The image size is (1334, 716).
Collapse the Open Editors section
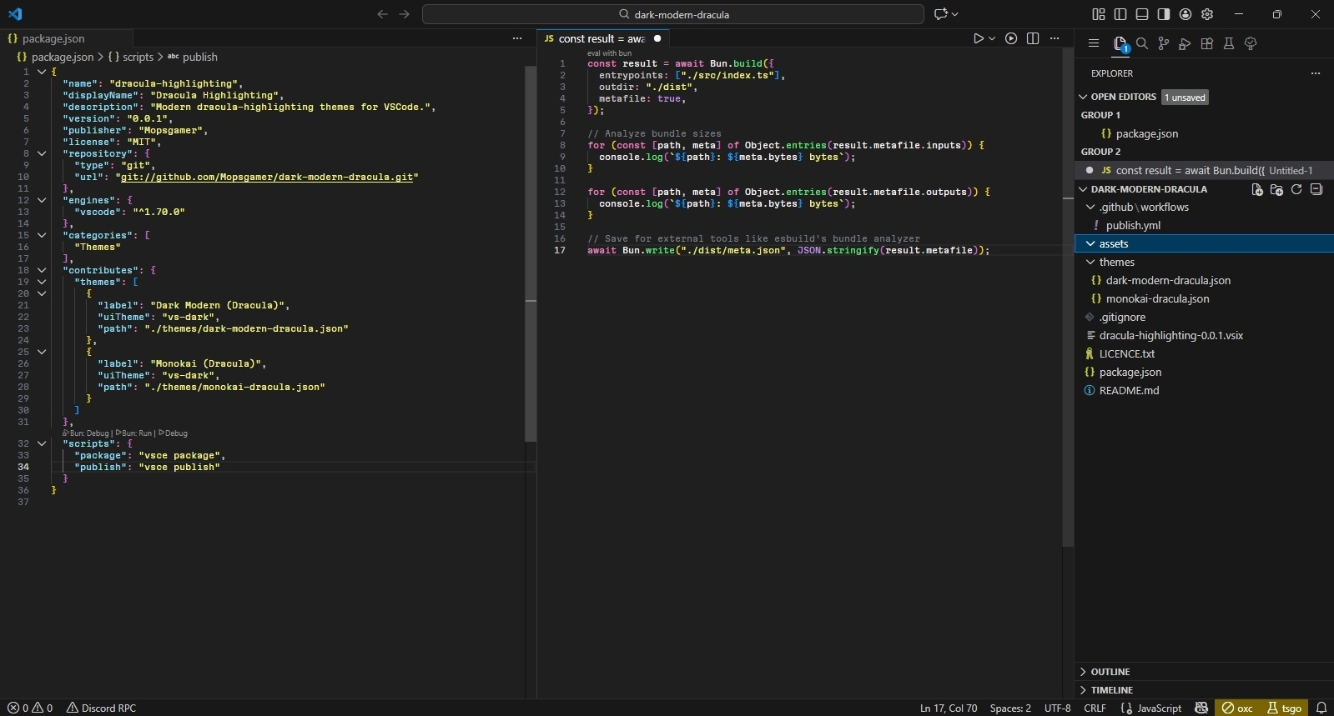pyautogui.click(x=1084, y=97)
